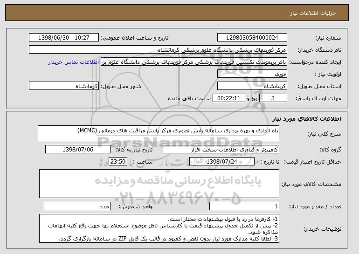Viewport: 359px width, 254px height.
Task: Click the ساعت باقی مانده label
Action: point(189,98)
